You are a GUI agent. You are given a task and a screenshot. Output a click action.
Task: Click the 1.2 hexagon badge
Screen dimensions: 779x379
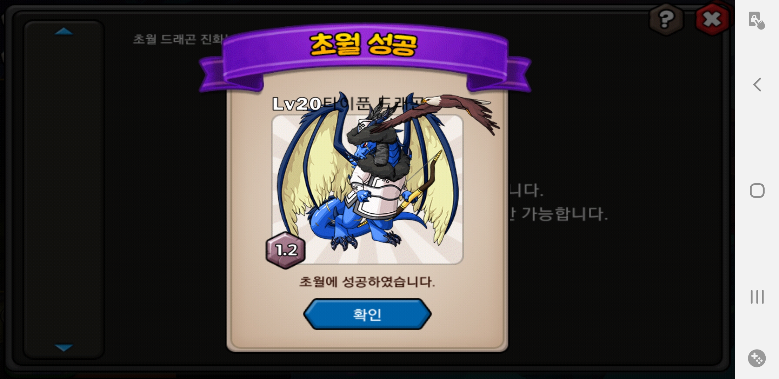[x=286, y=250]
